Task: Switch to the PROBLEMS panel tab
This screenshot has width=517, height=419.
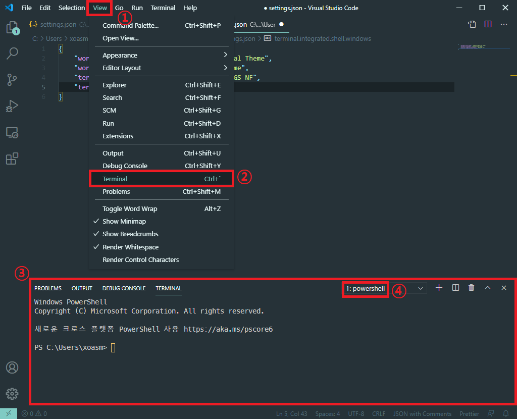Action: coord(48,288)
